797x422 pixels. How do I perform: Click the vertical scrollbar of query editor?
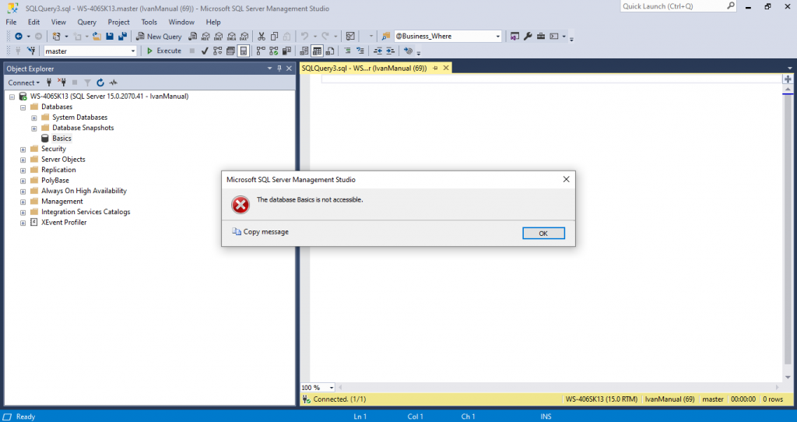[788, 234]
